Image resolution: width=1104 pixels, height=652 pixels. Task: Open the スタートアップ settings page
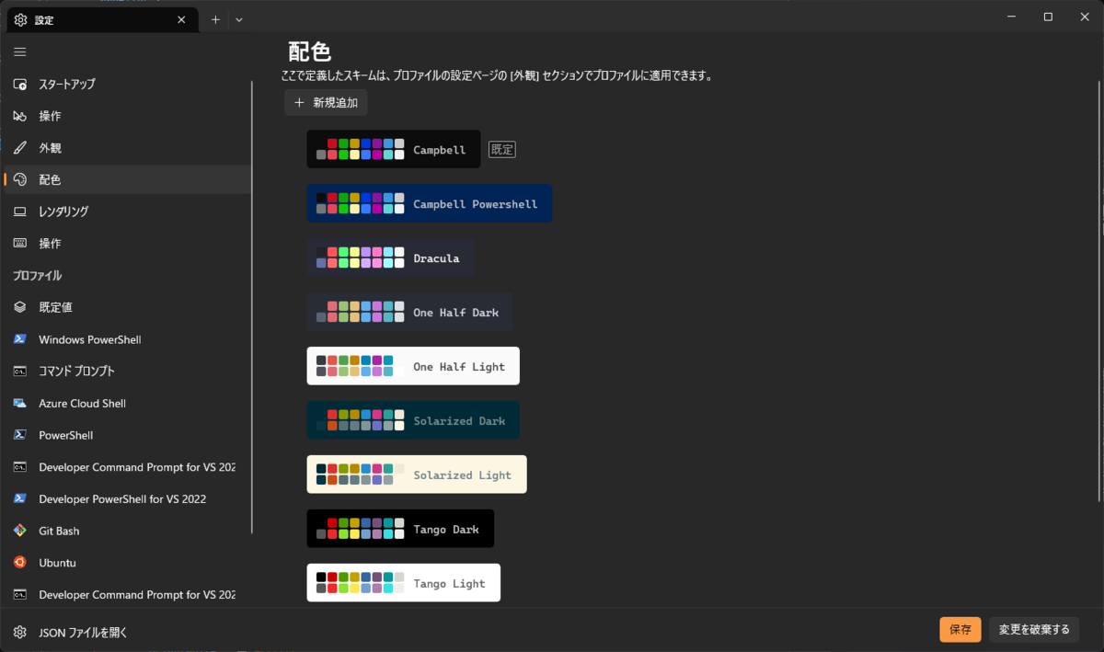pyautogui.click(x=128, y=85)
